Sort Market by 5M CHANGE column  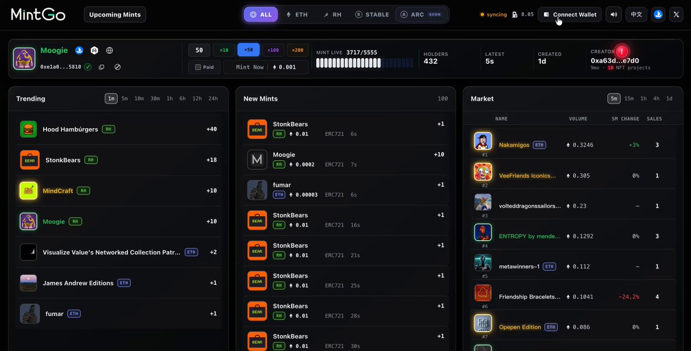(625, 119)
